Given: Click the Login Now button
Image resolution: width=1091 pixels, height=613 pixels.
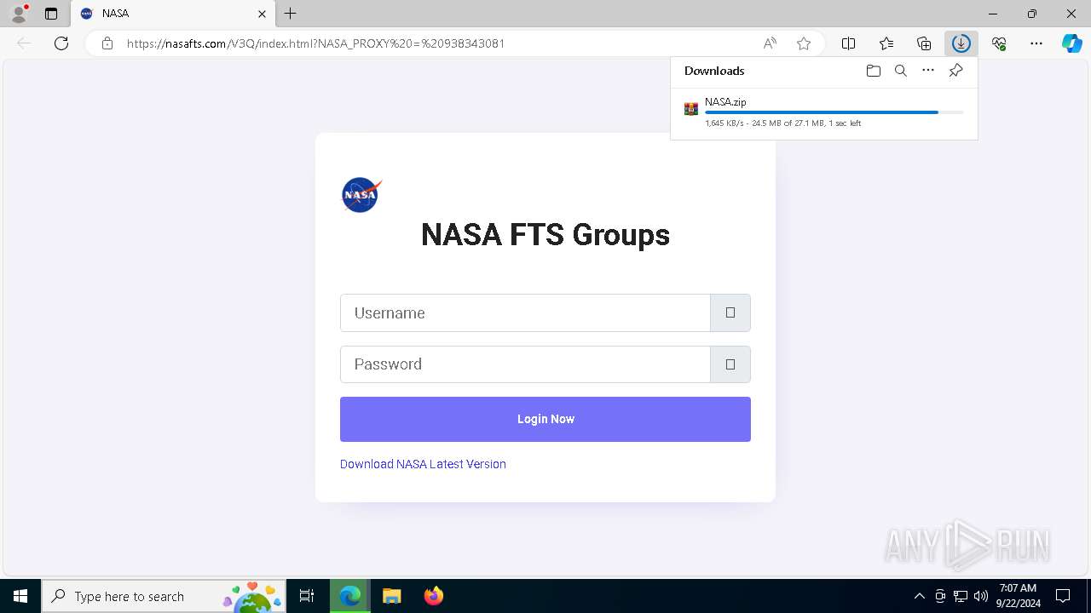Looking at the screenshot, I should click(x=545, y=419).
